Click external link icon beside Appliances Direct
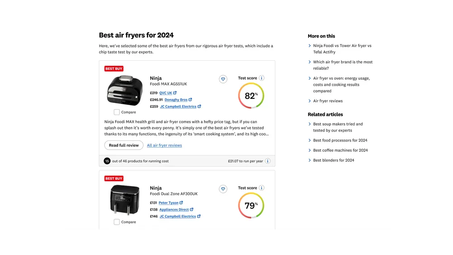This screenshot has height=255, width=453. coord(192,210)
